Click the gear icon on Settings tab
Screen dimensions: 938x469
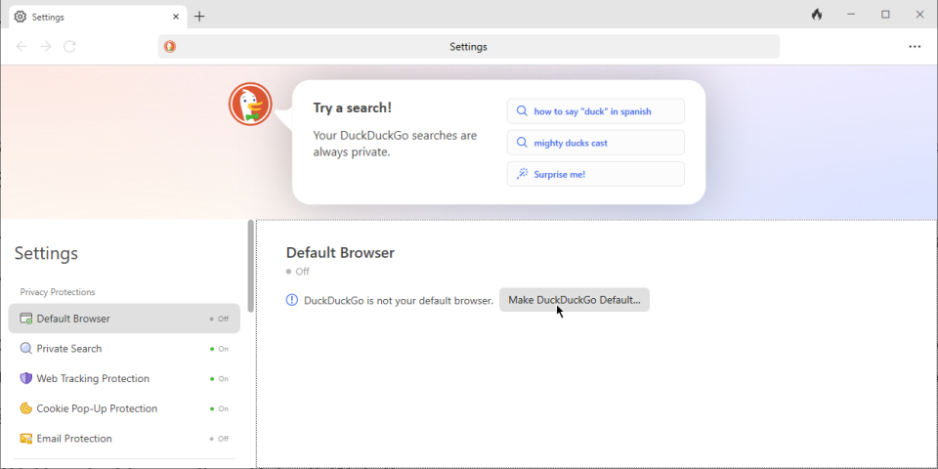(x=21, y=17)
